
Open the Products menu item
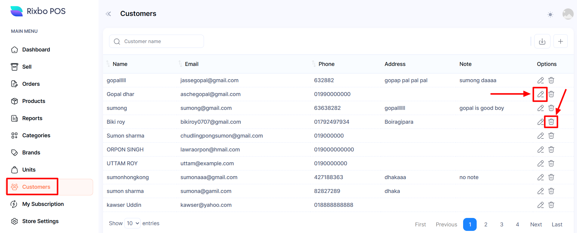(33, 101)
